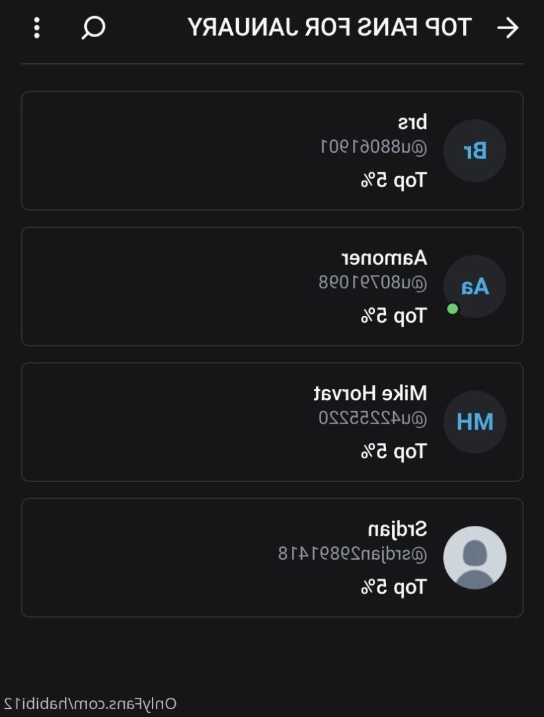Image resolution: width=544 pixels, height=717 pixels.
Task: Open the Br avatar for brs
Action: click(474, 151)
